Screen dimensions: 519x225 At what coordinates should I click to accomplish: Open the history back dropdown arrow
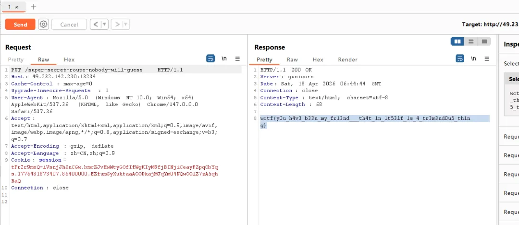[x=104, y=24]
